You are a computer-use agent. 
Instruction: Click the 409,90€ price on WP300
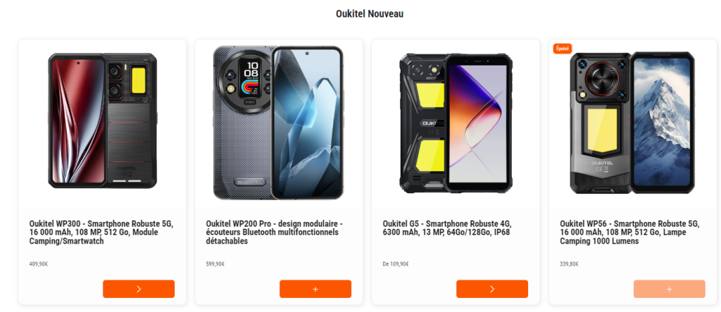tap(39, 264)
